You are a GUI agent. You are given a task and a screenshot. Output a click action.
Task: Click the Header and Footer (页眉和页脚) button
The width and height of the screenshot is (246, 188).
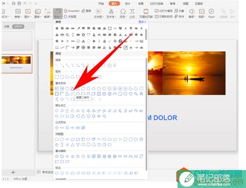(x=146, y=14)
